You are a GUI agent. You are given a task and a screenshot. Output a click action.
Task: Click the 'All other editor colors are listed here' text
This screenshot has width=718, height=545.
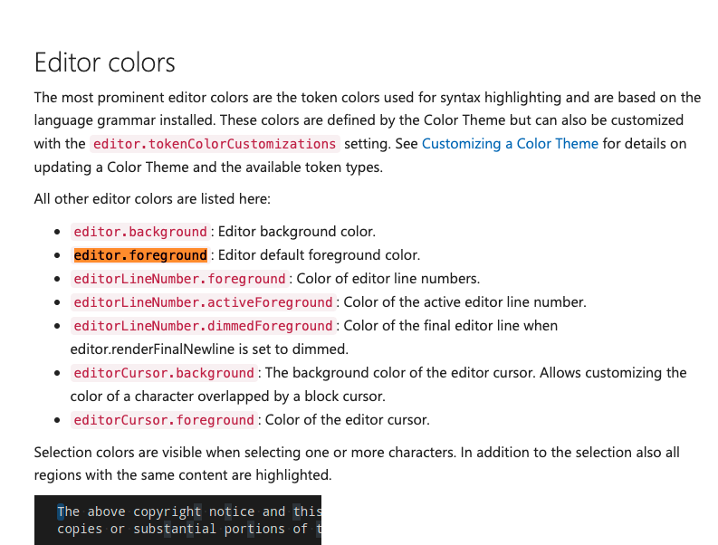point(152,199)
